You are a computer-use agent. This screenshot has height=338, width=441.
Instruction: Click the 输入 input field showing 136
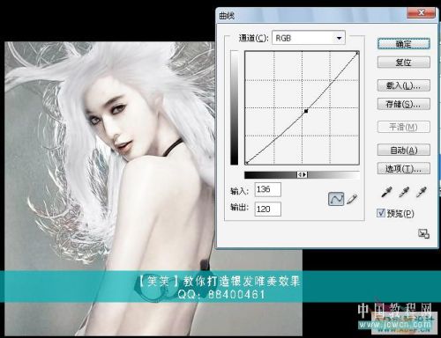coord(267,189)
